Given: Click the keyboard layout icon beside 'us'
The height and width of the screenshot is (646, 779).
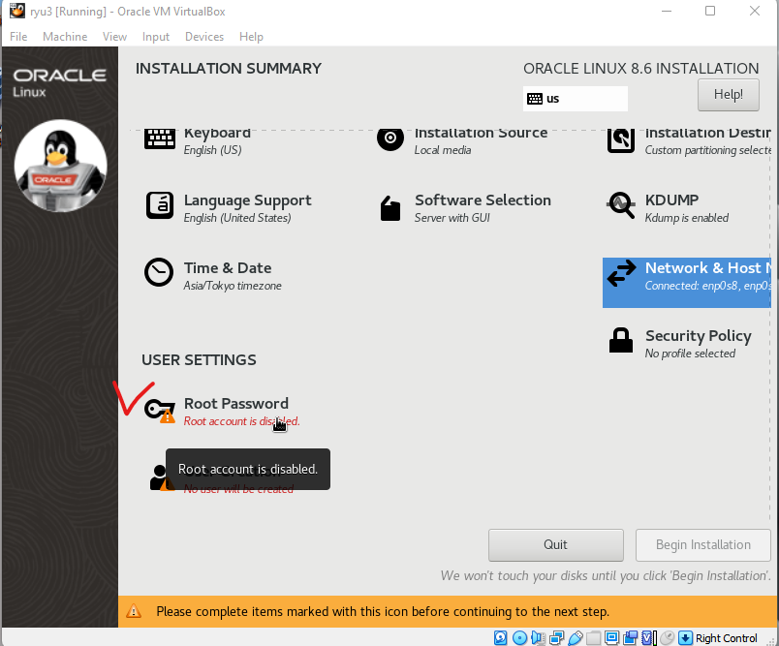Looking at the screenshot, I should [x=535, y=99].
